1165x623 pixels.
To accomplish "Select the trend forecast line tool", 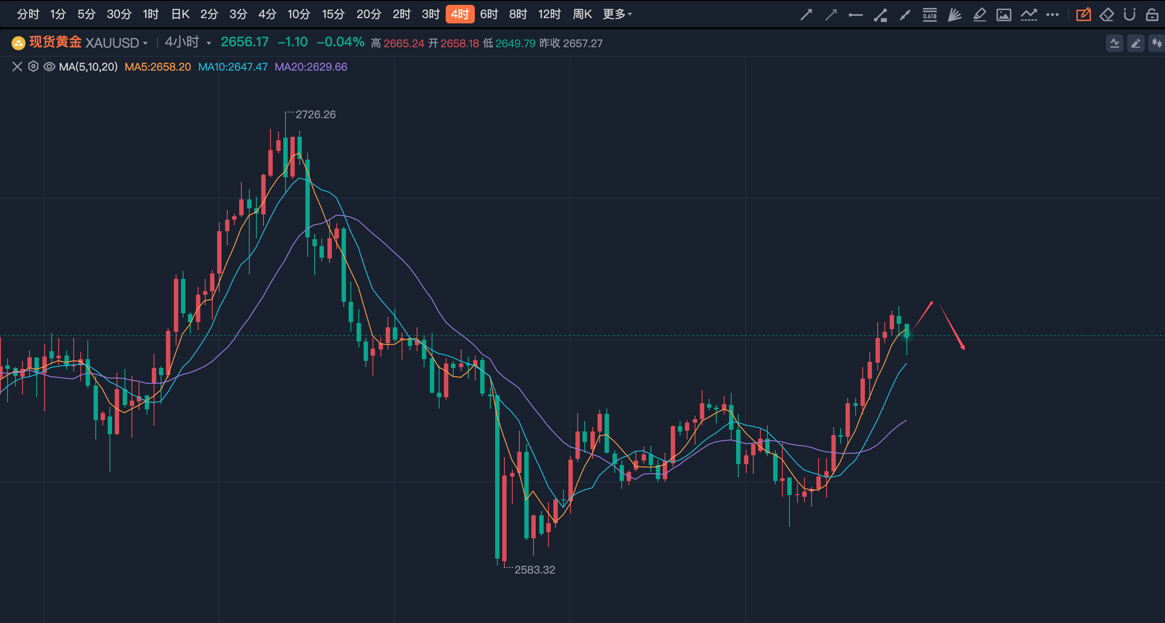I will [1028, 15].
